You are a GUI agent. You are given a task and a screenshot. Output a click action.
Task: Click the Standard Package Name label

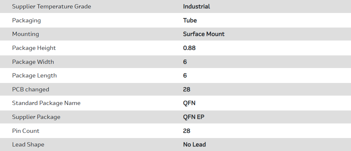click(x=46, y=103)
